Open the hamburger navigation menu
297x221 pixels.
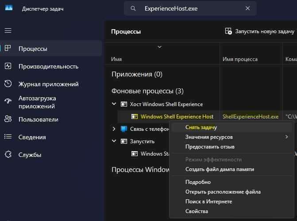click(x=8, y=30)
